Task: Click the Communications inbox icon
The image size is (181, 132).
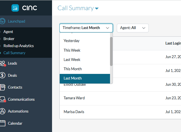Action: [3, 99]
